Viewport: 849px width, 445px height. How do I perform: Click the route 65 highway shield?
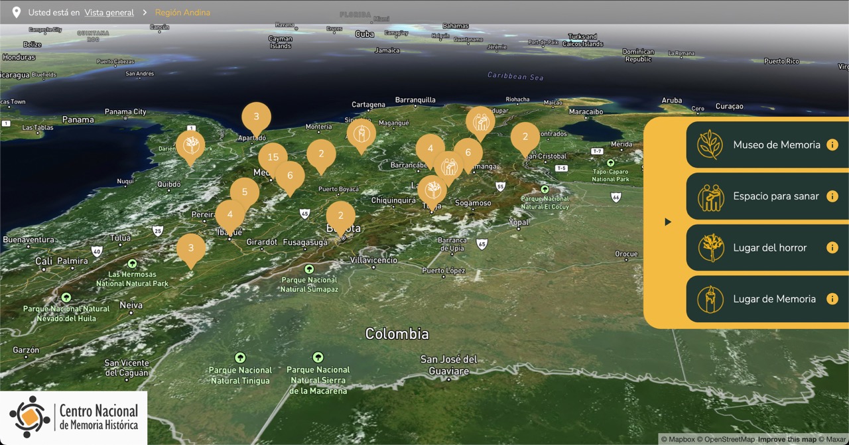click(482, 244)
